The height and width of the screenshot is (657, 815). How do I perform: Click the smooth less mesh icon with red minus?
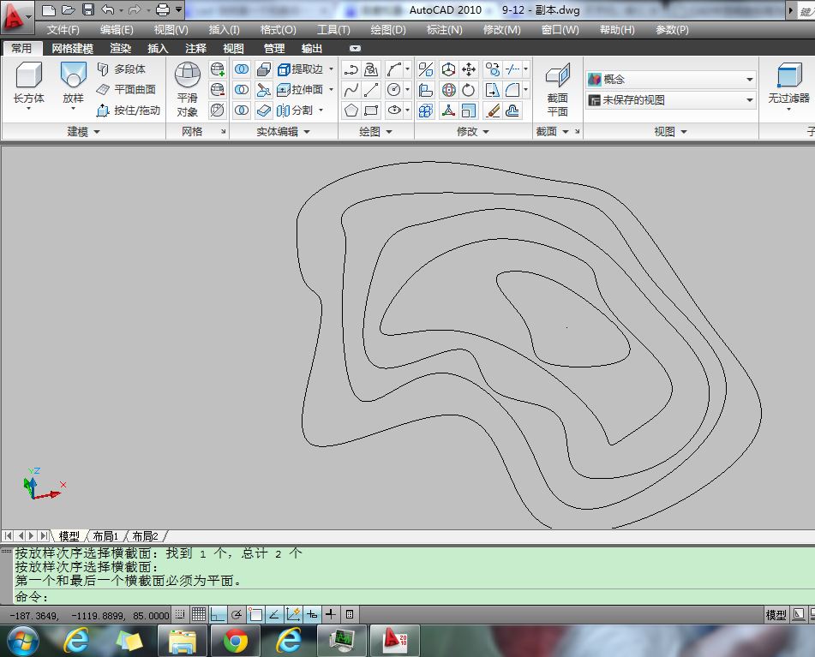218,90
